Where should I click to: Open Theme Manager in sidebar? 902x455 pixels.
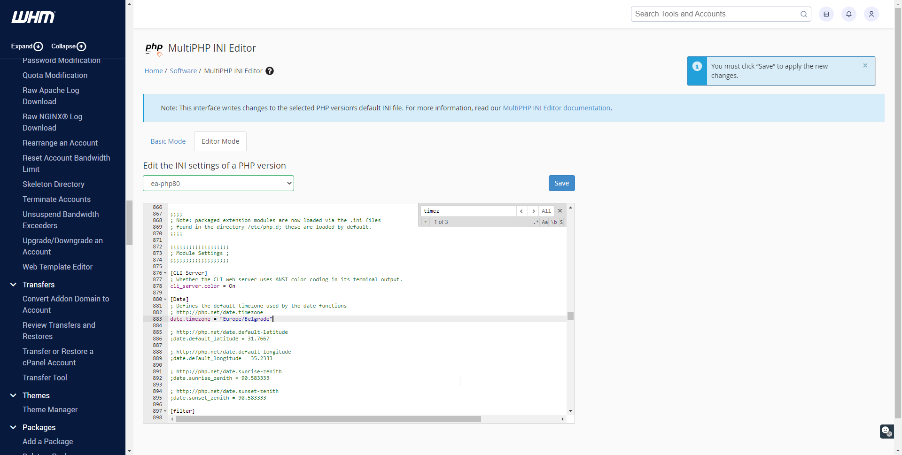click(50, 409)
